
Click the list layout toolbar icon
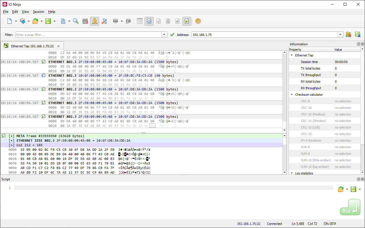(x=140, y=21)
